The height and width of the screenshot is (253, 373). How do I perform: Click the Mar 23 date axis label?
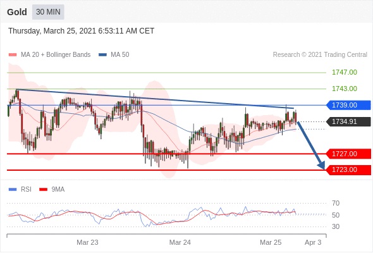click(x=87, y=242)
